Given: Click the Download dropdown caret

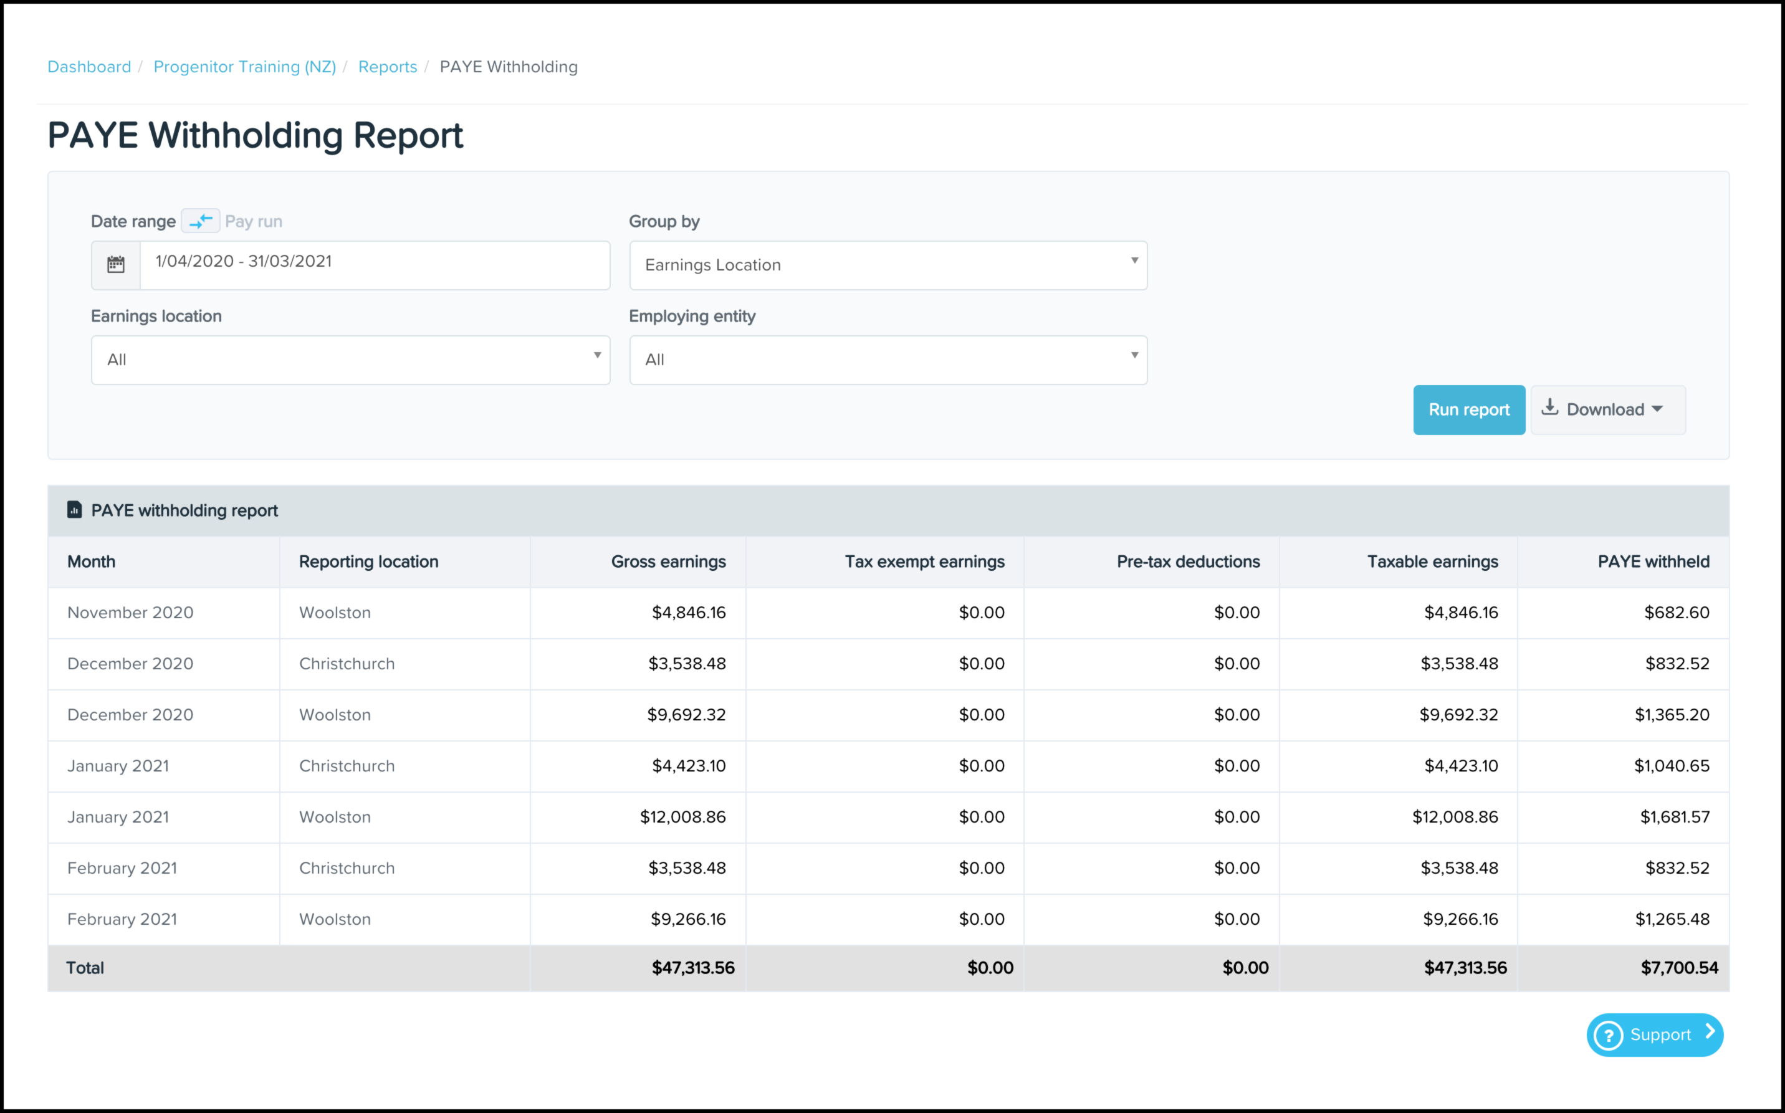Looking at the screenshot, I should pyautogui.click(x=1657, y=409).
